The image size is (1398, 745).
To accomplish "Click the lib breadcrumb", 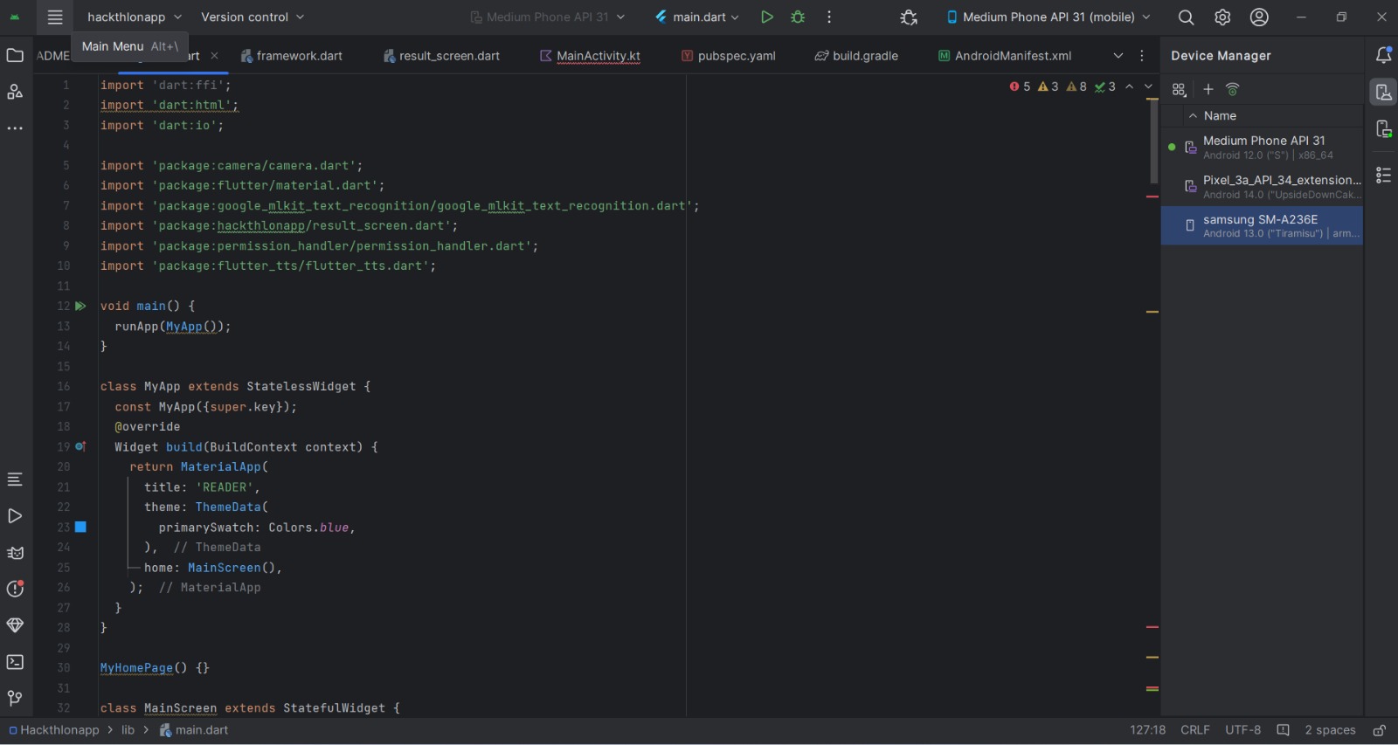I will [x=128, y=730].
